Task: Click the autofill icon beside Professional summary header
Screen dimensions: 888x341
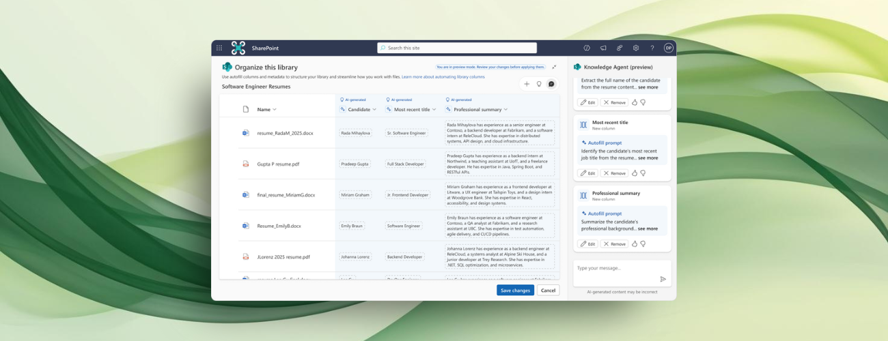Action: [x=448, y=109]
